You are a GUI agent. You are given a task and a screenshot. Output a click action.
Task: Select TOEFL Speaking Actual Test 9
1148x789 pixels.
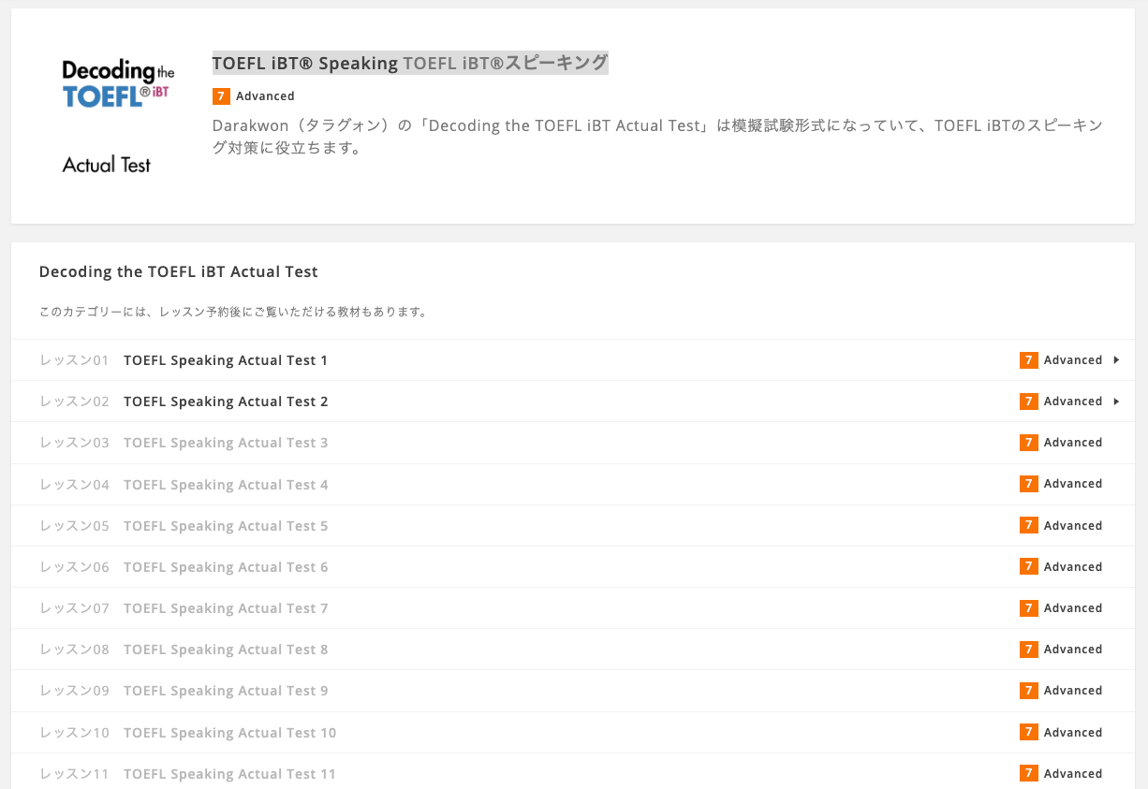point(226,691)
